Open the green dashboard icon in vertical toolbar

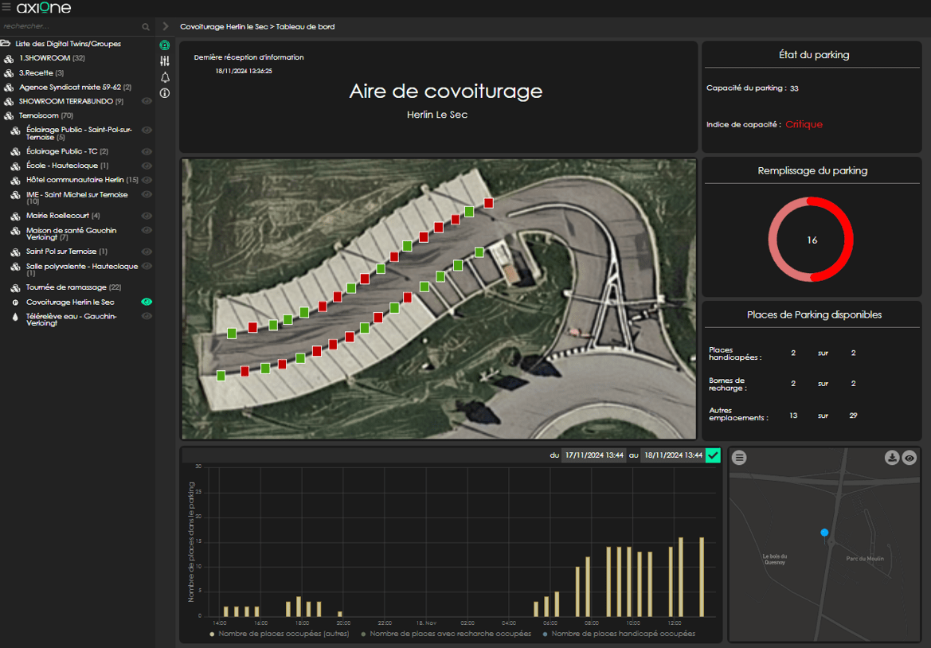click(x=165, y=45)
